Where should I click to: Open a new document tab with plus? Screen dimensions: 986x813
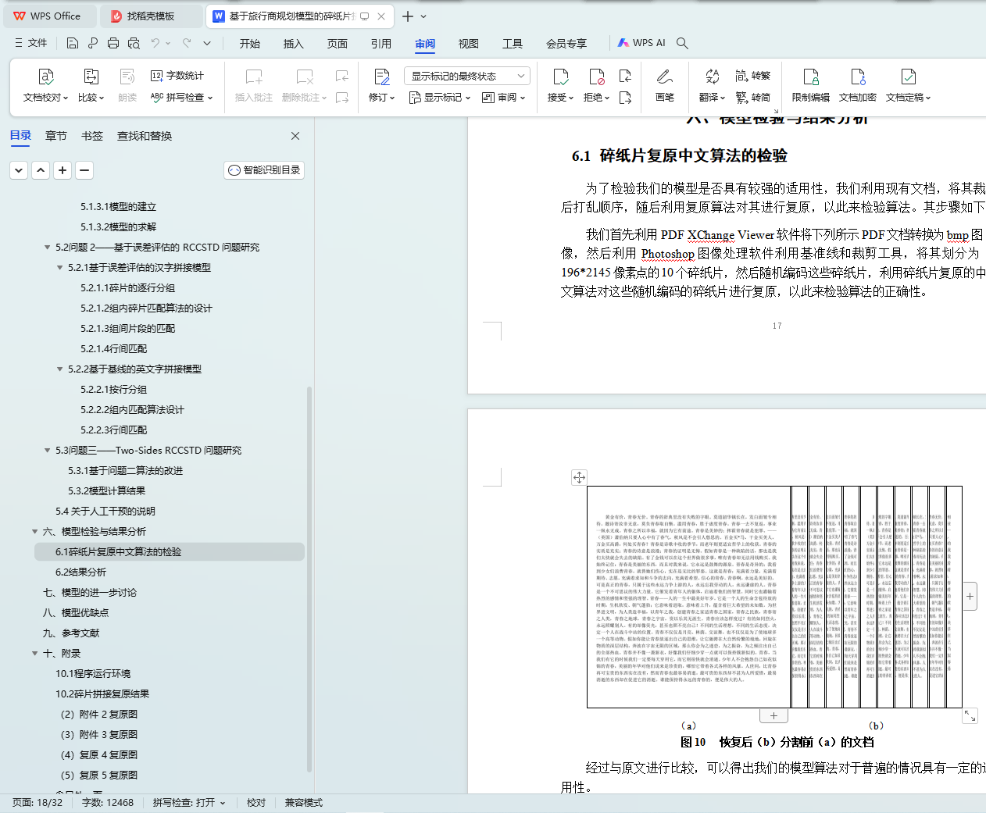(408, 16)
